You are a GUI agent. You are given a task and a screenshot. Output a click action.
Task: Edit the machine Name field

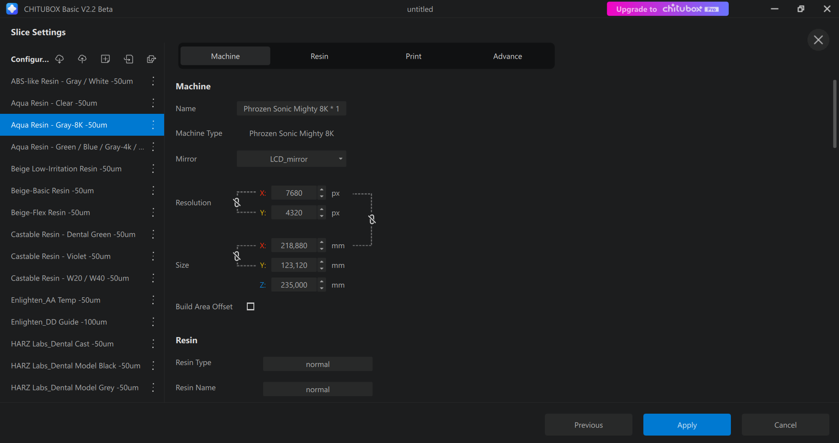pos(291,109)
